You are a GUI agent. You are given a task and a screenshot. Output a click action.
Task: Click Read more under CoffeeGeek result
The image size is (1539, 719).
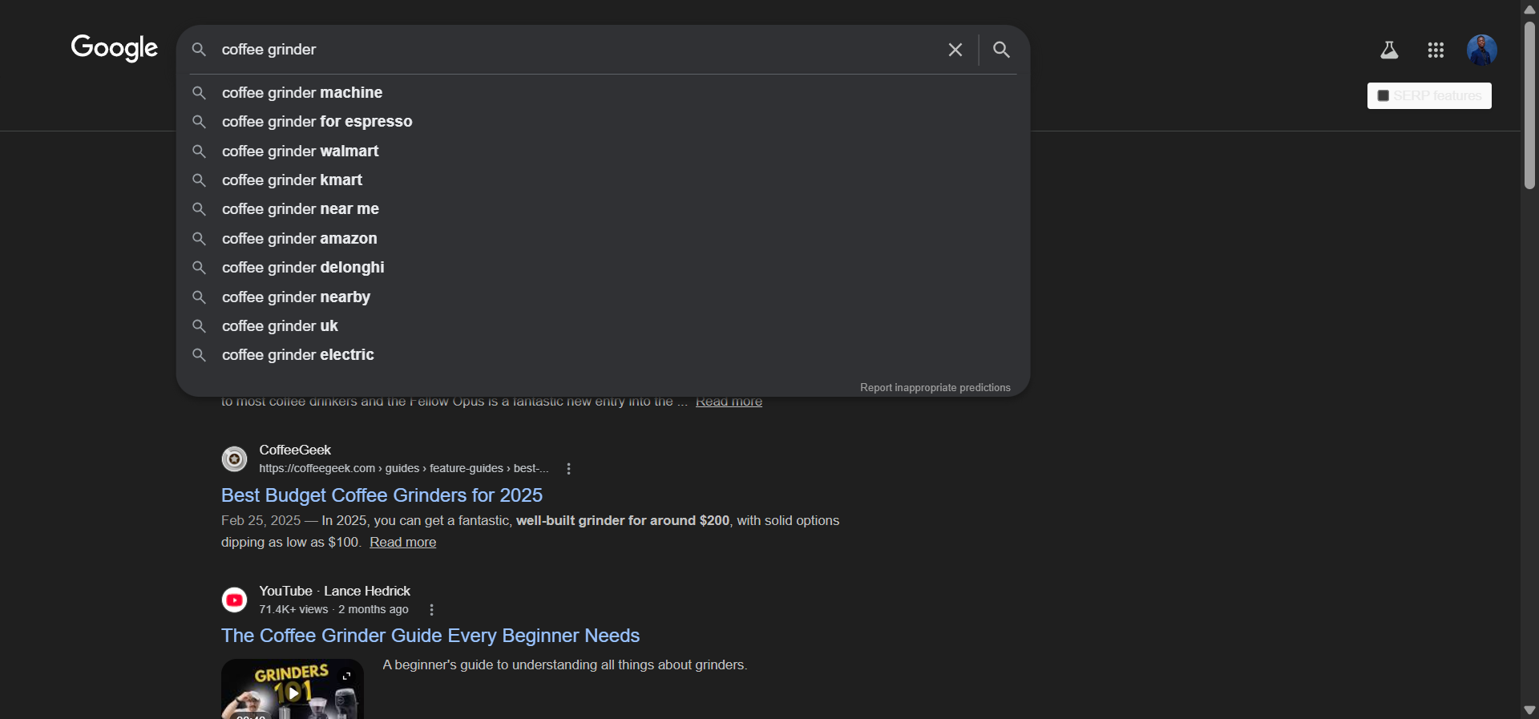[402, 543]
